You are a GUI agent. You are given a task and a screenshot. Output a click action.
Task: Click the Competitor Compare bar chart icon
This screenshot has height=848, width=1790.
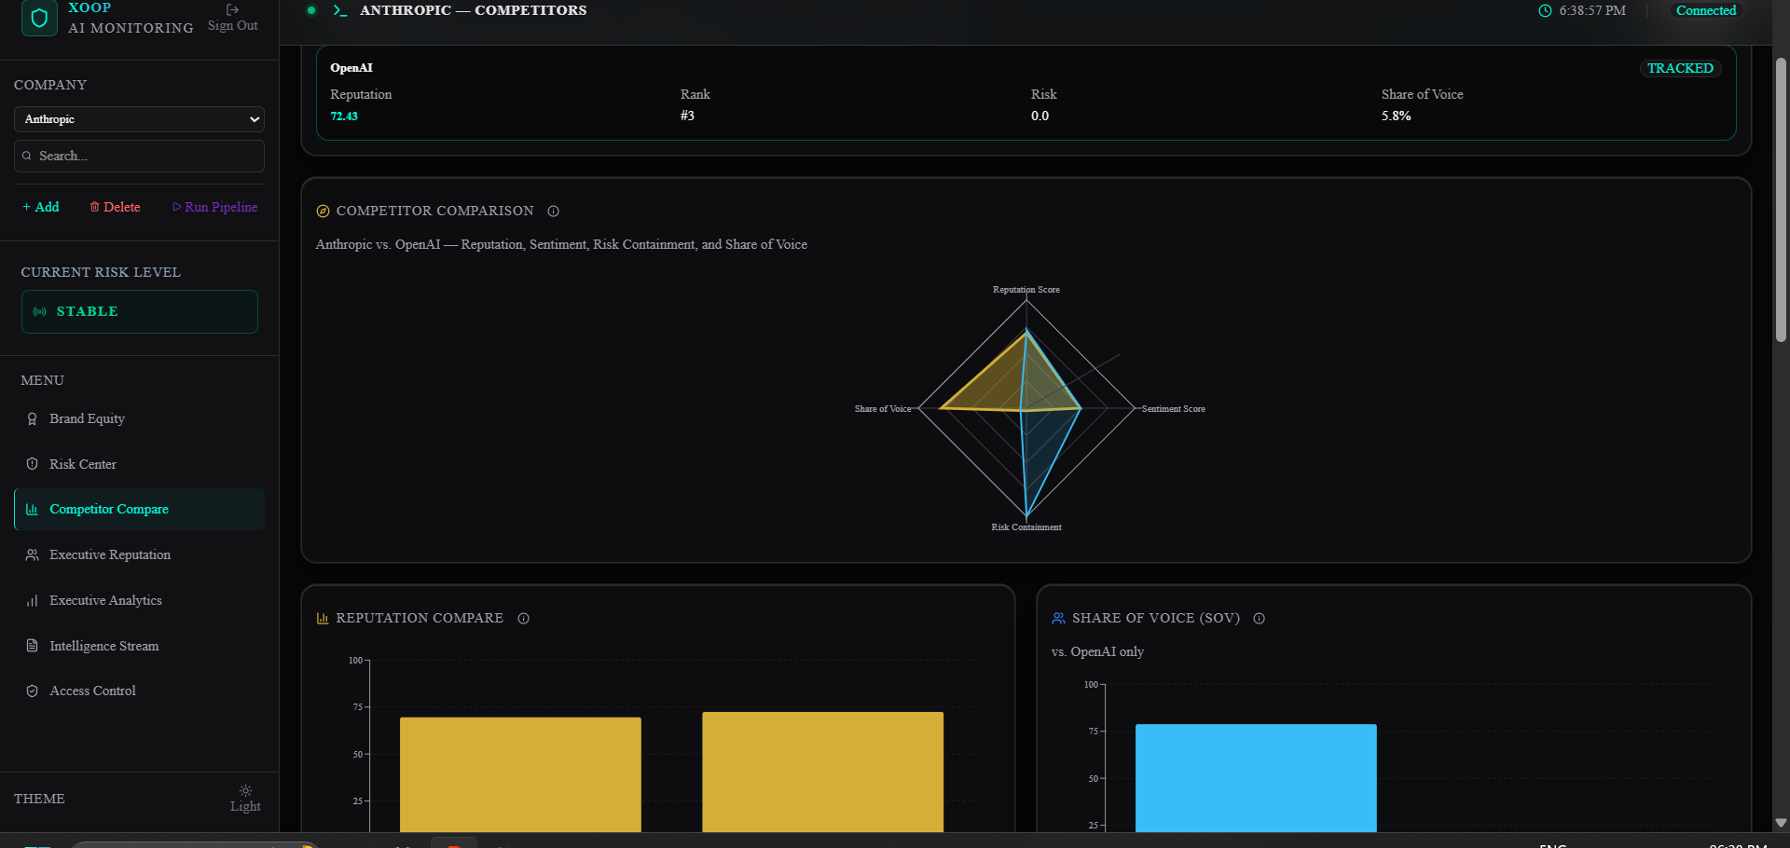[32, 509]
